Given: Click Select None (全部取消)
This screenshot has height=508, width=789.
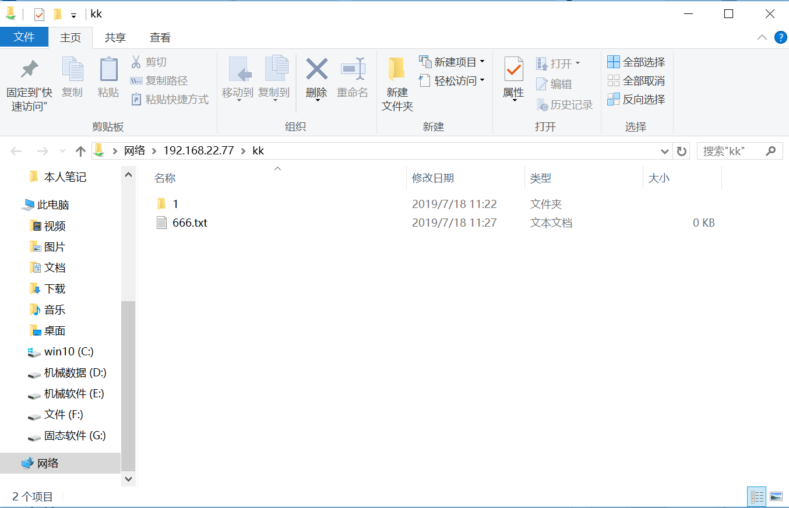Looking at the screenshot, I should tap(636, 80).
